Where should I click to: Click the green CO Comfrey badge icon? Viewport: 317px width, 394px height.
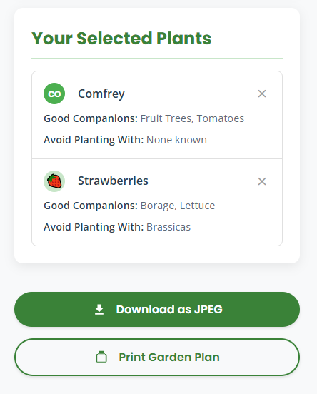[54, 94]
